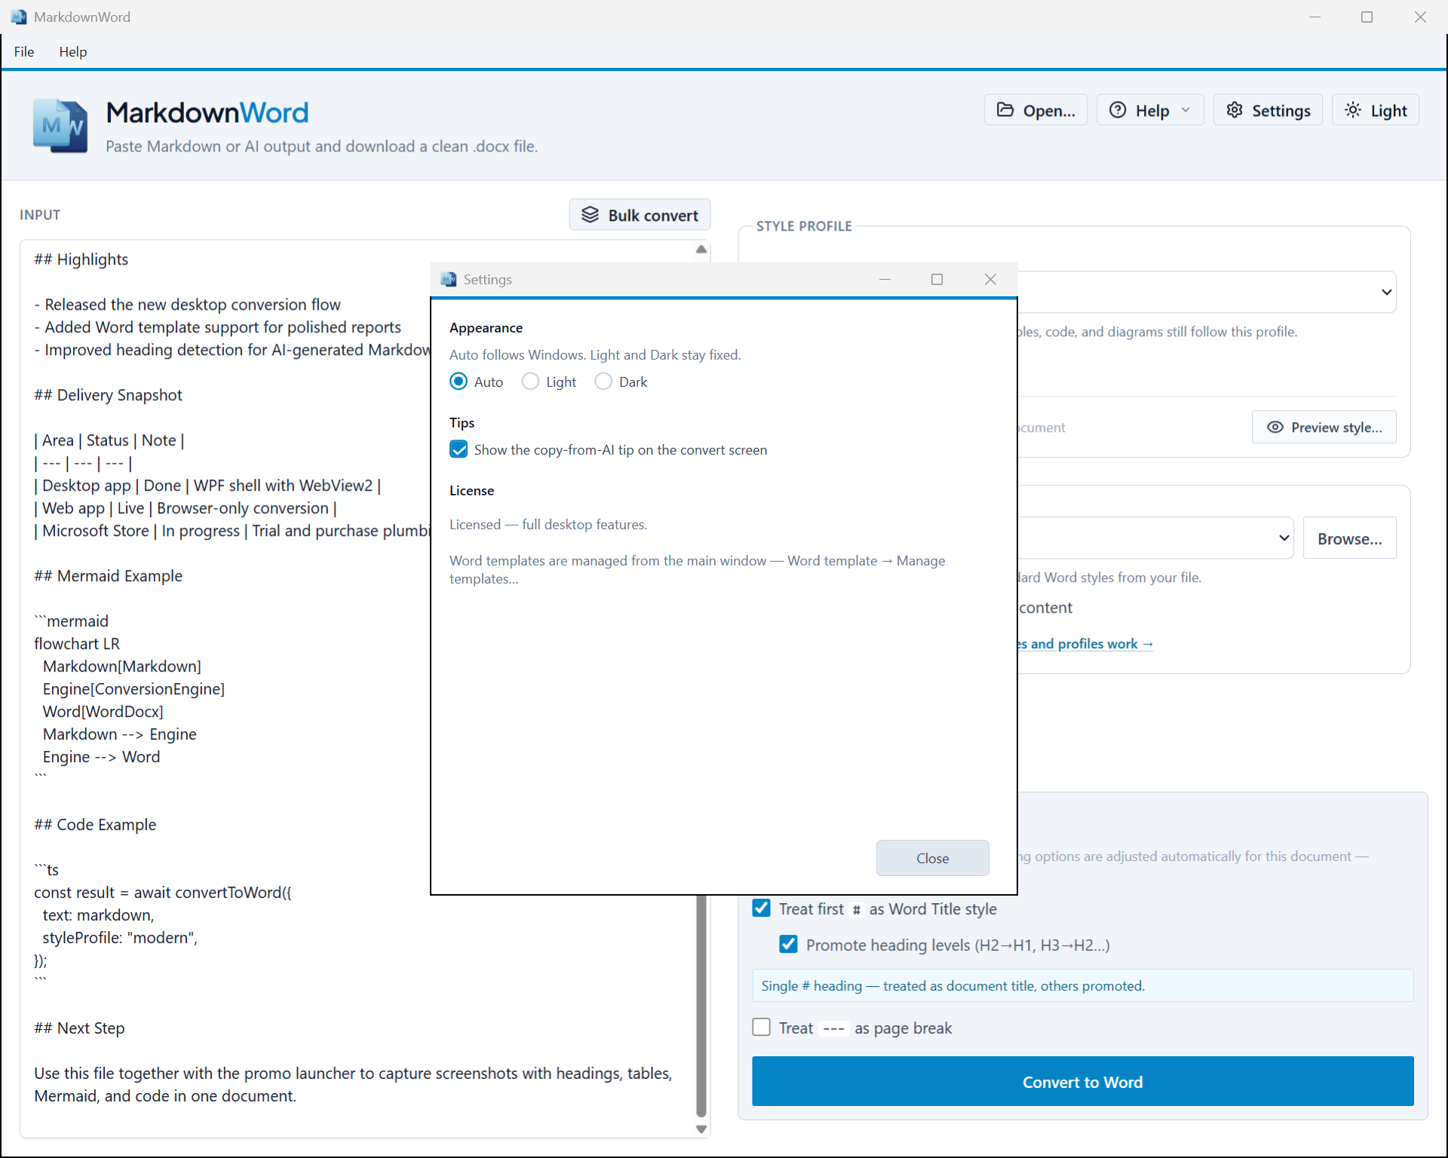Open the Help menu in the menu bar

click(73, 51)
